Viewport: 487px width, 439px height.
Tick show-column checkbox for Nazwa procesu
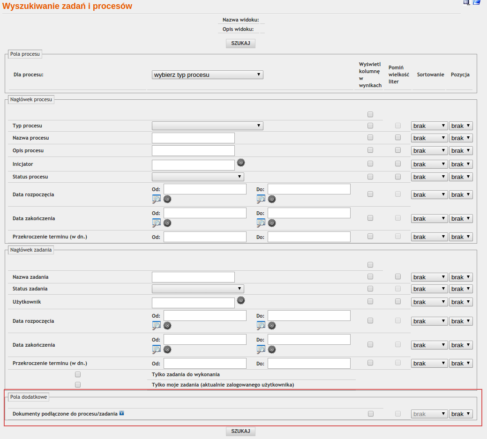pos(370,138)
